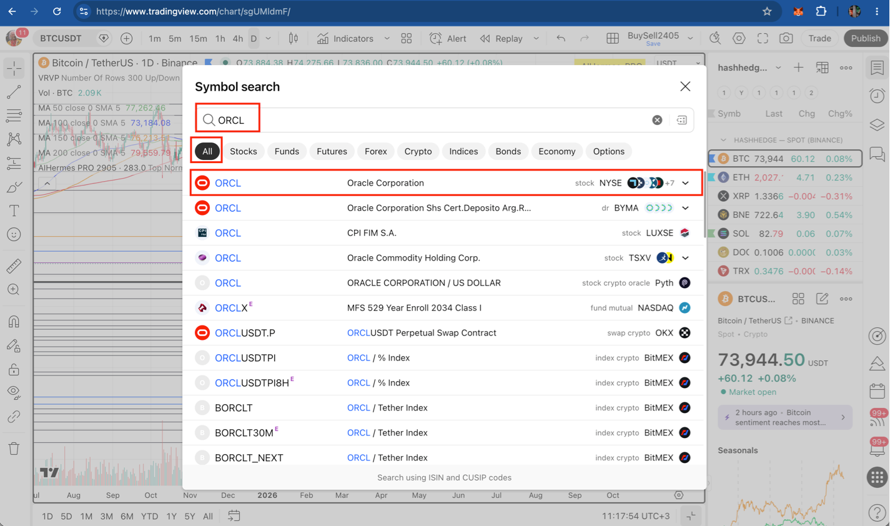The width and height of the screenshot is (890, 526).
Task: Toggle magnet mode in left toolbar
Action: point(14,322)
